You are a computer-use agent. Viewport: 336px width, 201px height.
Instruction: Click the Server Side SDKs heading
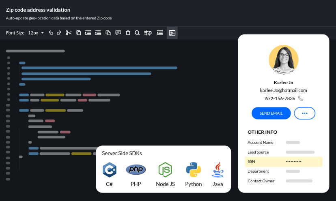click(x=122, y=153)
